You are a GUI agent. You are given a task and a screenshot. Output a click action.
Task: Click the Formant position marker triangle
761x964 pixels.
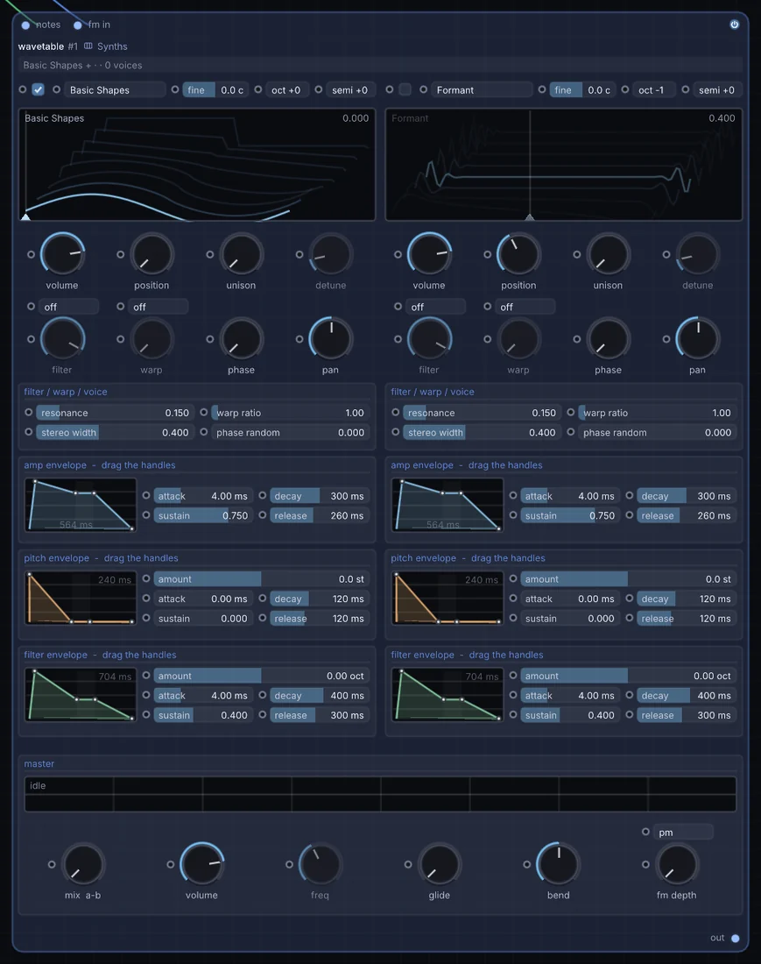[530, 217]
